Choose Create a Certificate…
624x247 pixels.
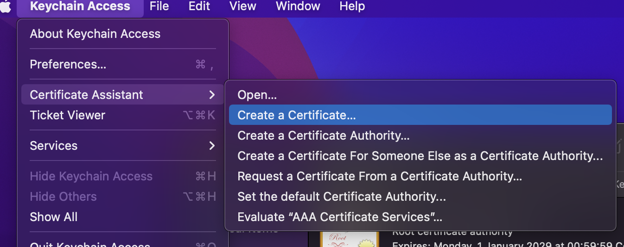pos(297,115)
